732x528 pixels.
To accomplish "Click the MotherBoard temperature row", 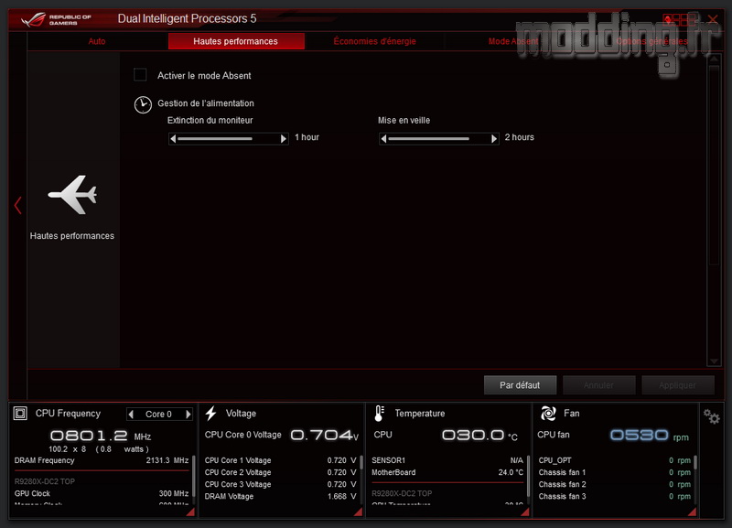I will pyautogui.click(x=447, y=472).
